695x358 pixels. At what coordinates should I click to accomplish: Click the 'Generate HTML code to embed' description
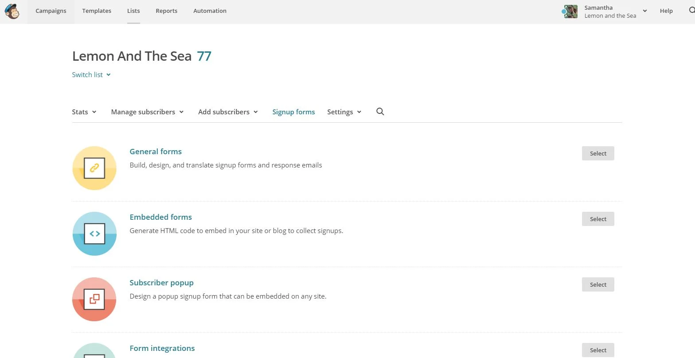pos(236,230)
